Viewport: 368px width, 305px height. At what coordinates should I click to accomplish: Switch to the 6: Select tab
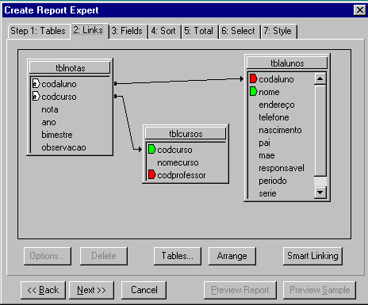(239, 31)
